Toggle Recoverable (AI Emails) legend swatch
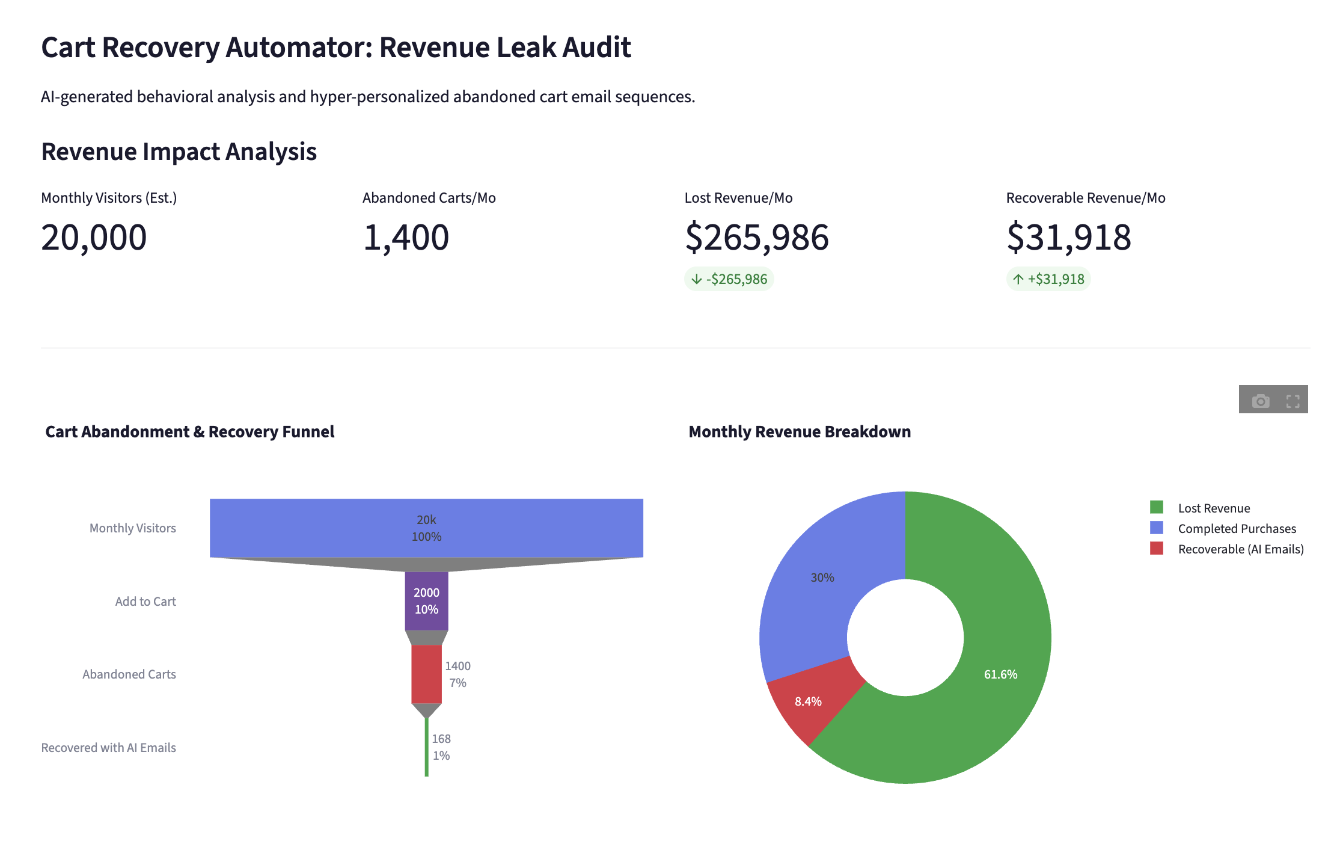1337x847 pixels. pyautogui.click(x=1156, y=549)
